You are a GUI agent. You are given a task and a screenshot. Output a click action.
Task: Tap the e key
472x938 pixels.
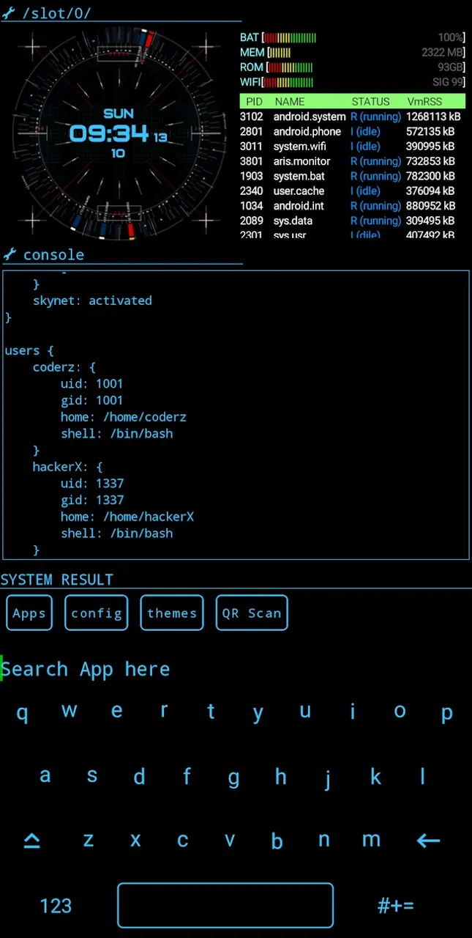coord(116,710)
